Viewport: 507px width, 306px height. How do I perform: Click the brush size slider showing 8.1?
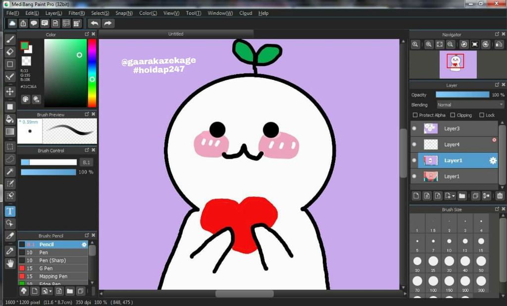[x=49, y=162]
